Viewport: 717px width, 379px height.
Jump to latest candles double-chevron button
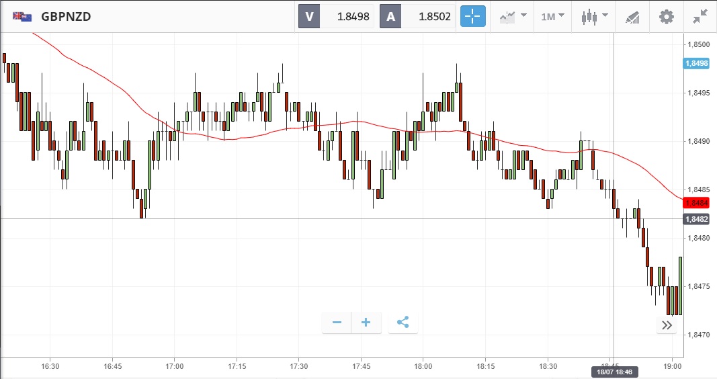667,325
